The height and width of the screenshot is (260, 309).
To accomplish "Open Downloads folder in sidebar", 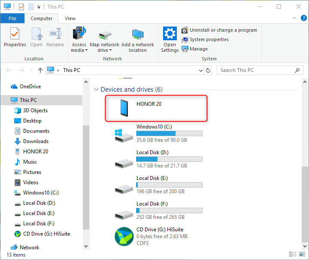I will (x=31, y=141).
